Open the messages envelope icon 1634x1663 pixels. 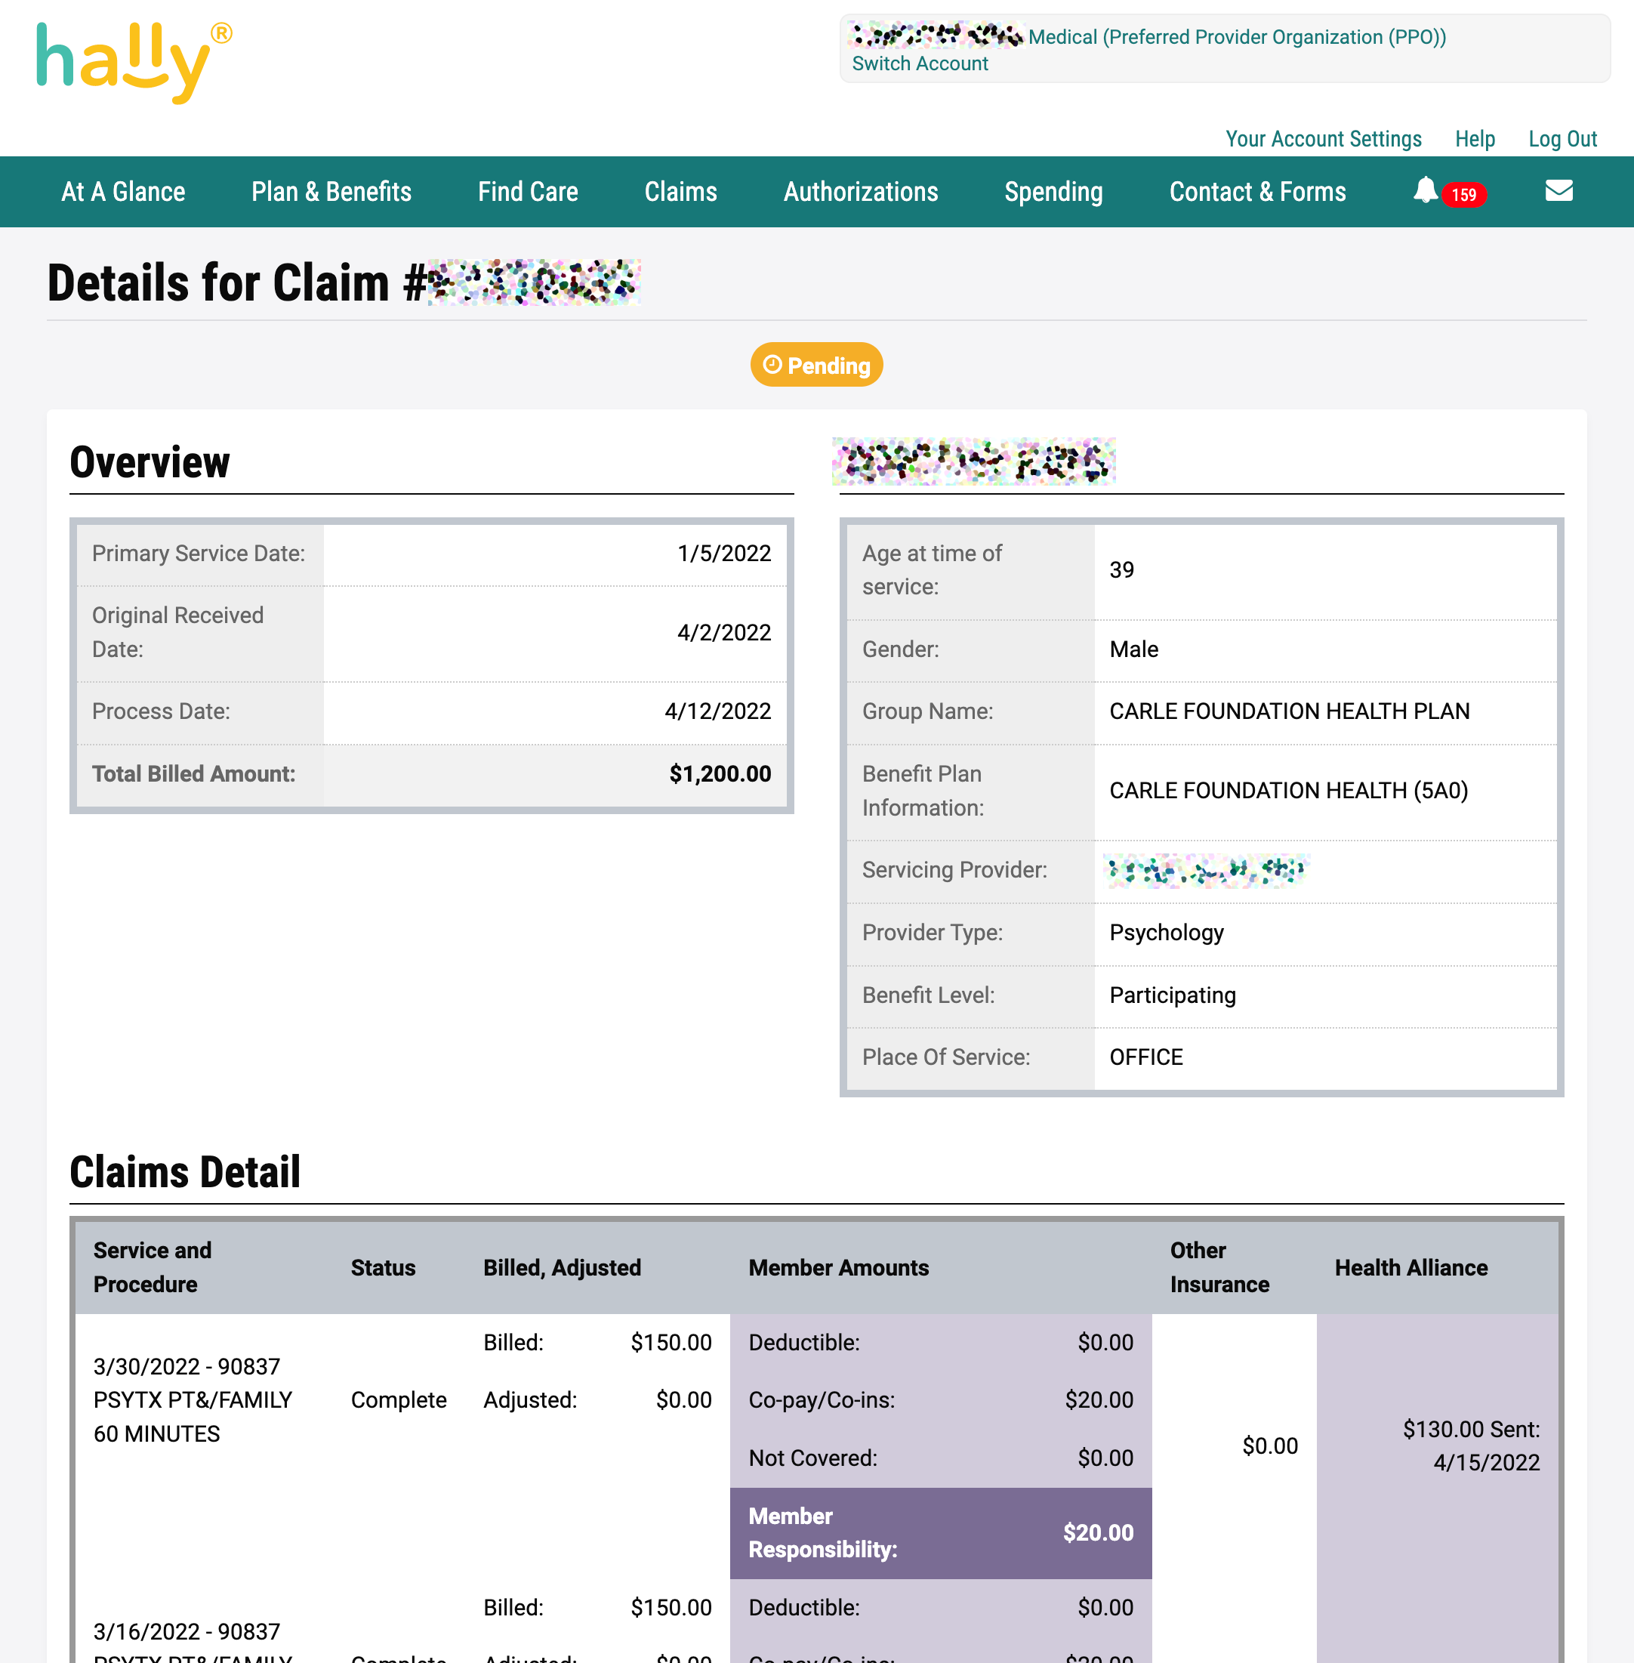[x=1558, y=190]
